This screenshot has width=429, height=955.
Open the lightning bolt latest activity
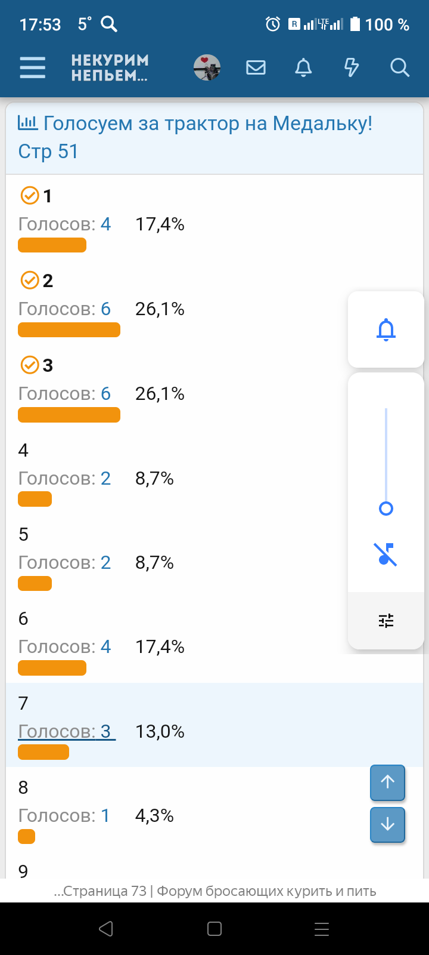(352, 67)
